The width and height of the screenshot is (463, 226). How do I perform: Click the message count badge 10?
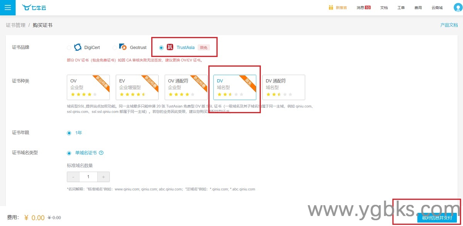point(367,7)
